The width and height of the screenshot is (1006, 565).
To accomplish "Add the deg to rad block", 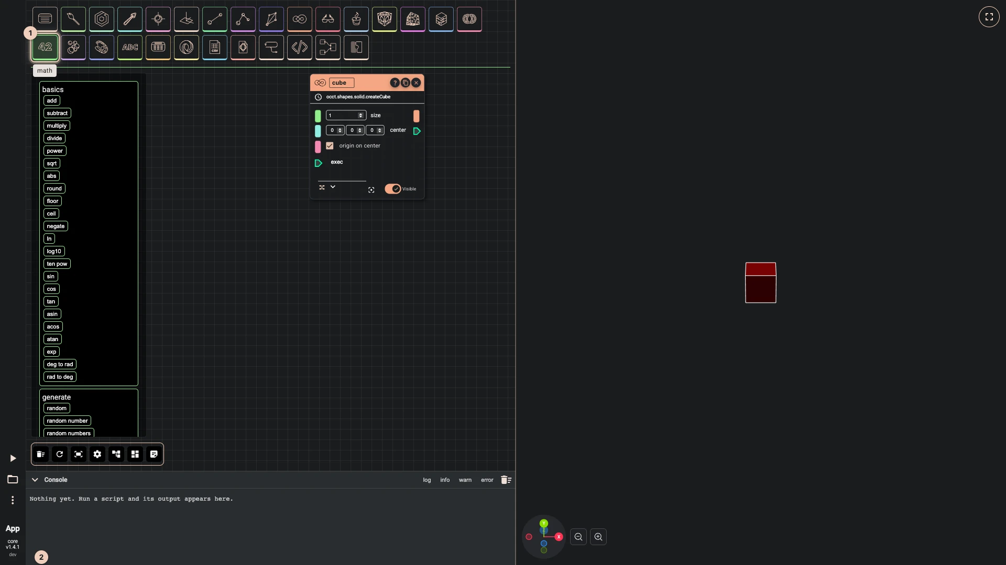I will [x=60, y=364].
